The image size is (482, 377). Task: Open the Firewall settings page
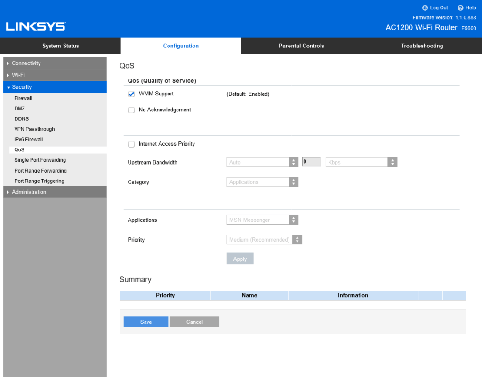24,98
